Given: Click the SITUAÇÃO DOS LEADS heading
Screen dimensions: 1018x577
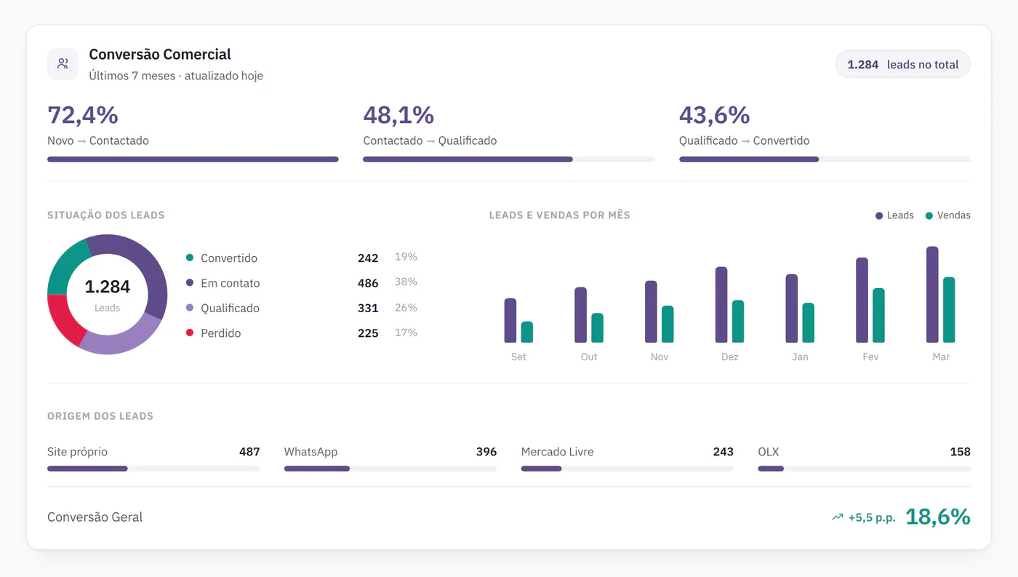Looking at the screenshot, I should click(106, 215).
